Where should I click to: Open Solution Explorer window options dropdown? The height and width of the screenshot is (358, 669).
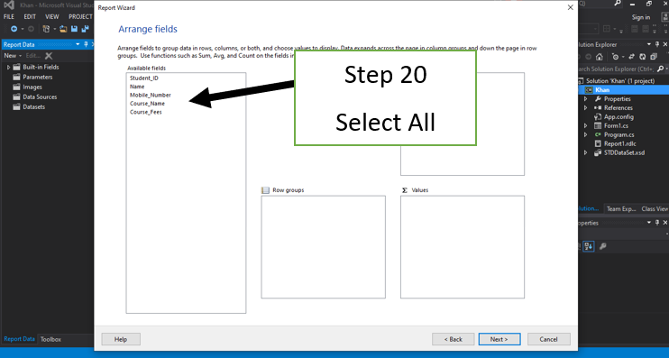[x=649, y=44]
